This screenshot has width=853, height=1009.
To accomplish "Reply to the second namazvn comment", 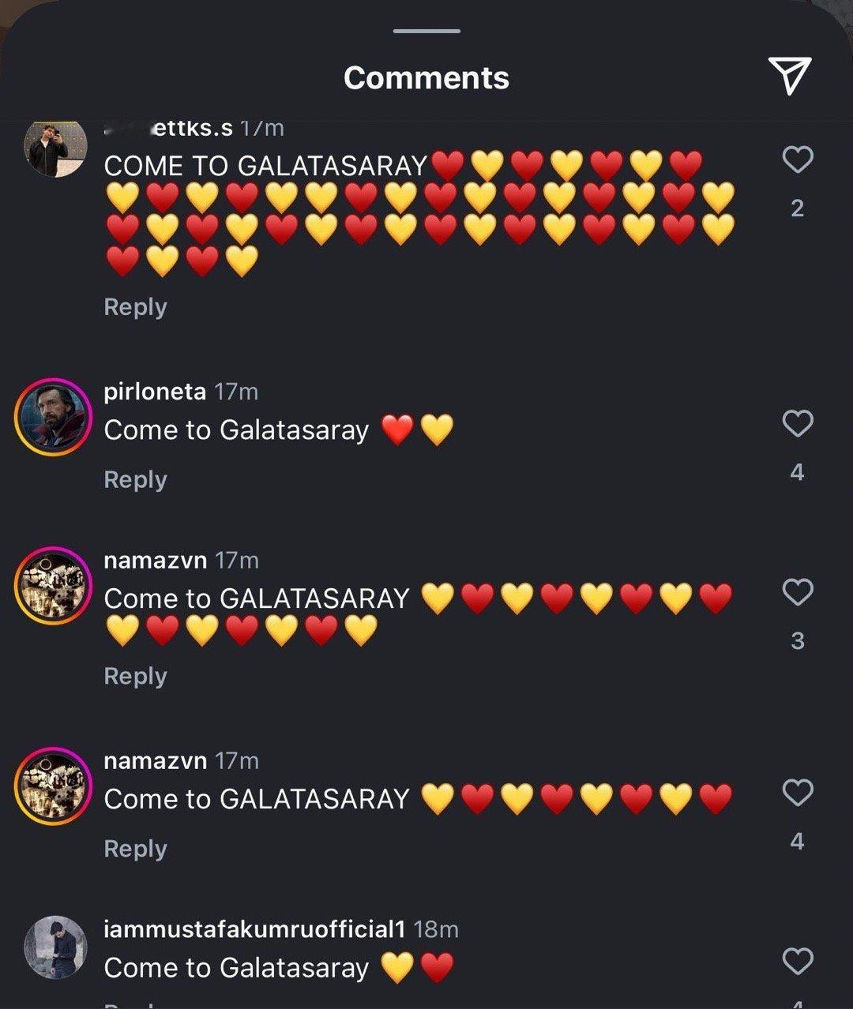I will [x=135, y=849].
